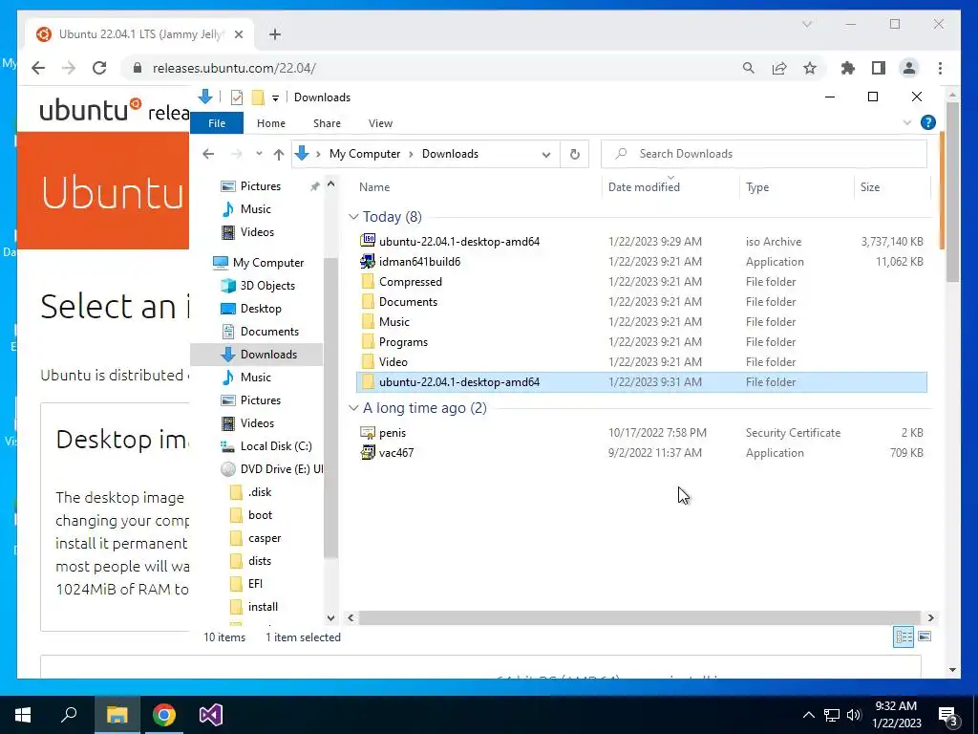
Task: Open address bar history dropdown in Explorer
Action: point(546,154)
